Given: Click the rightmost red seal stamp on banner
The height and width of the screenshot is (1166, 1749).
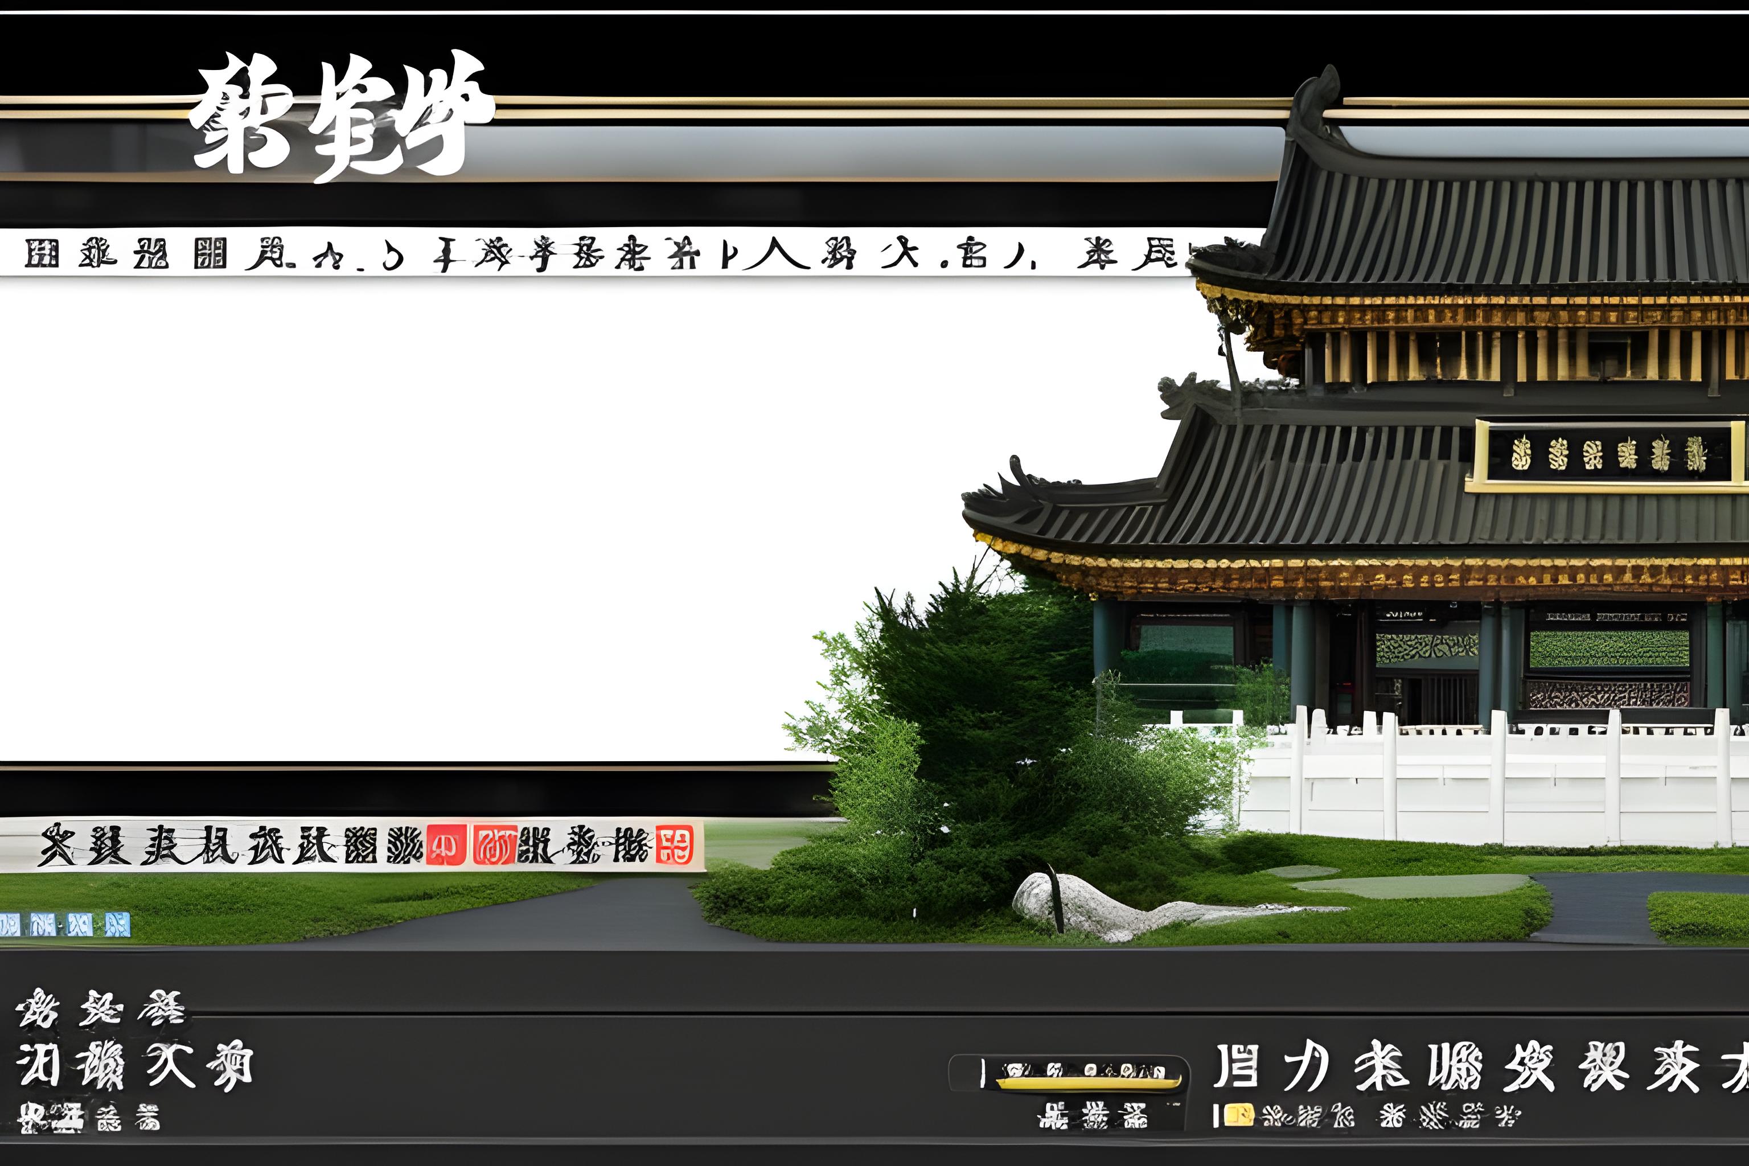Looking at the screenshot, I should pos(675,844).
